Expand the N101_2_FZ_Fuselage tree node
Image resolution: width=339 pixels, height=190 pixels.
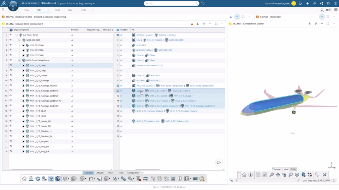click(x=23, y=81)
